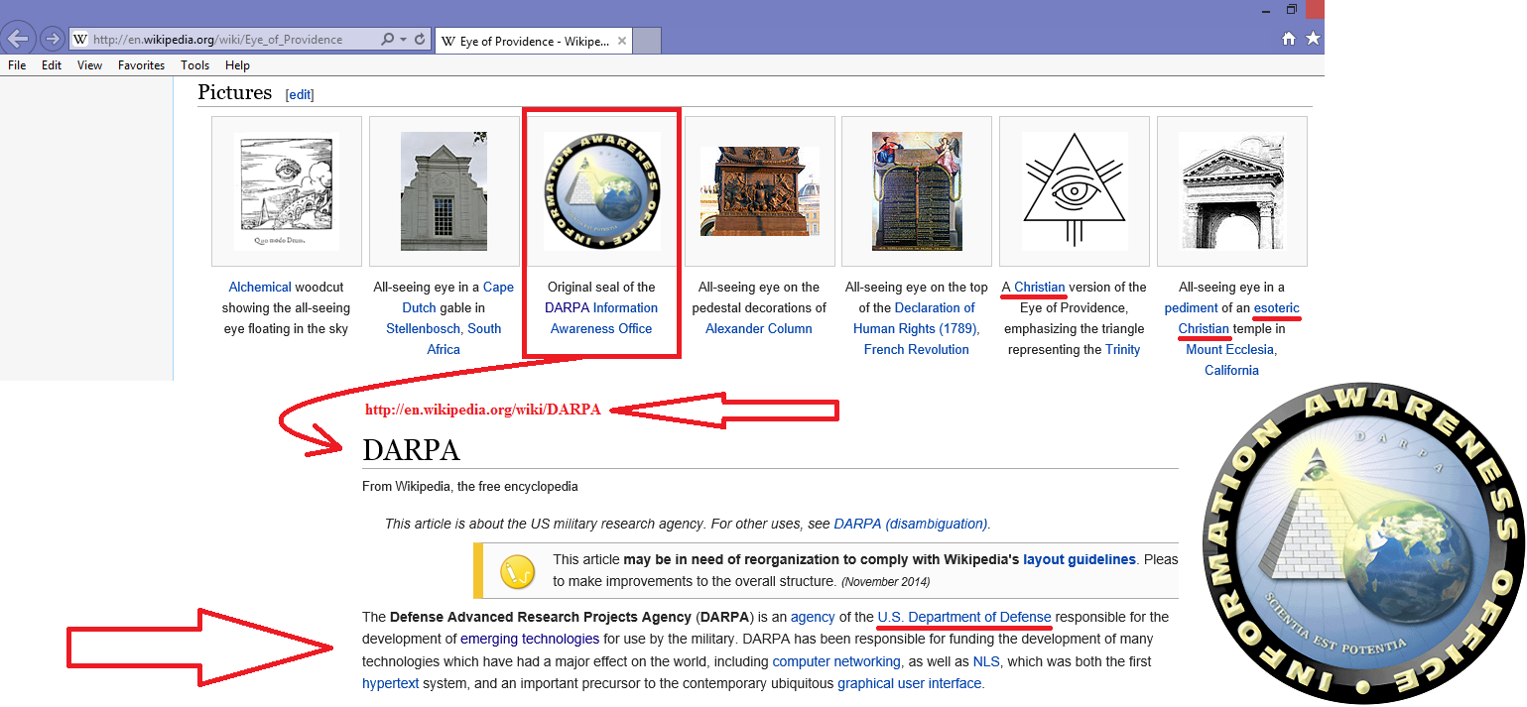The height and width of the screenshot is (707, 1527).
Task: Open the Favorites menu
Action: tap(142, 65)
